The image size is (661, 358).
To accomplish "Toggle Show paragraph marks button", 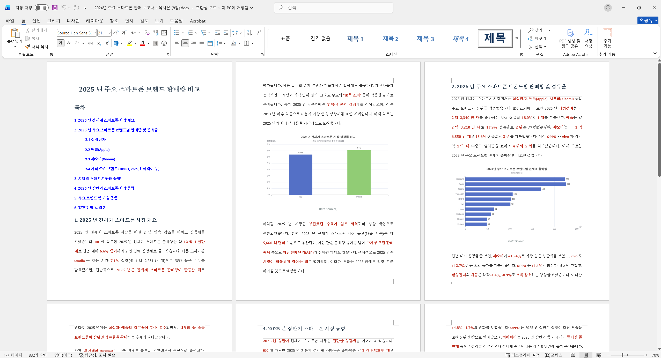I will pos(258,33).
